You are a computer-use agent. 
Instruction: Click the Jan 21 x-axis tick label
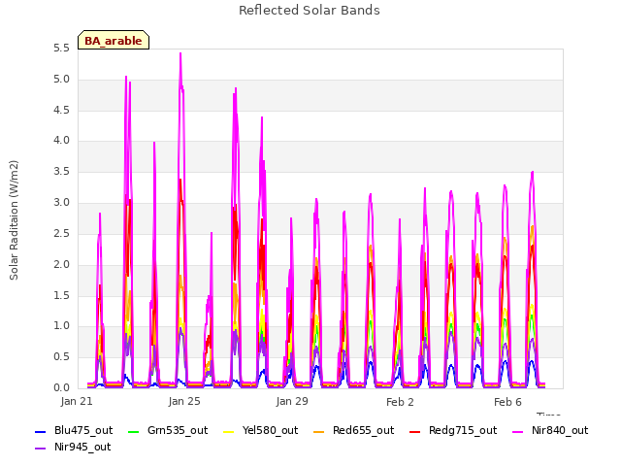(77, 402)
